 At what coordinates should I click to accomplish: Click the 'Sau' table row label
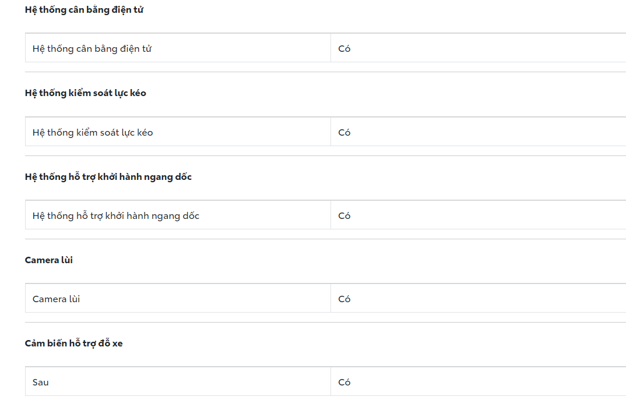(x=41, y=383)
